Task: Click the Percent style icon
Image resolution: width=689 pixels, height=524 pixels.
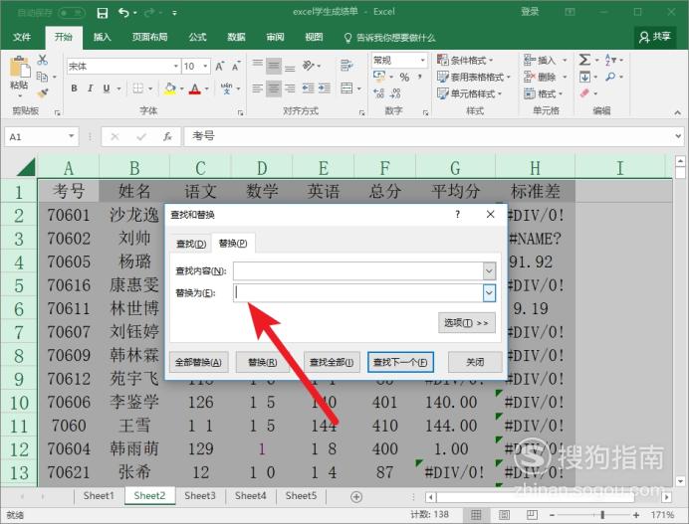Action: (x=404, y=78)
